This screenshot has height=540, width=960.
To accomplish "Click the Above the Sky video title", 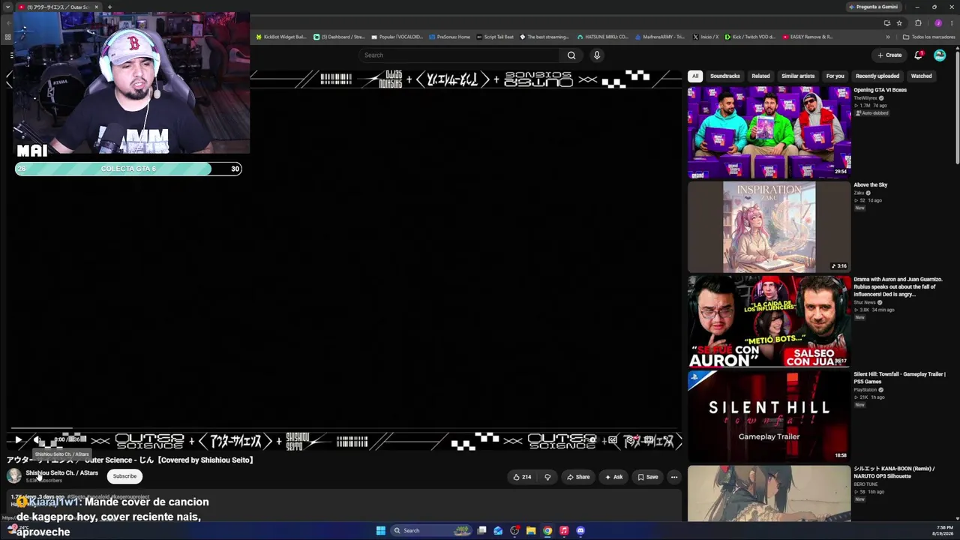I will [870, 184].
